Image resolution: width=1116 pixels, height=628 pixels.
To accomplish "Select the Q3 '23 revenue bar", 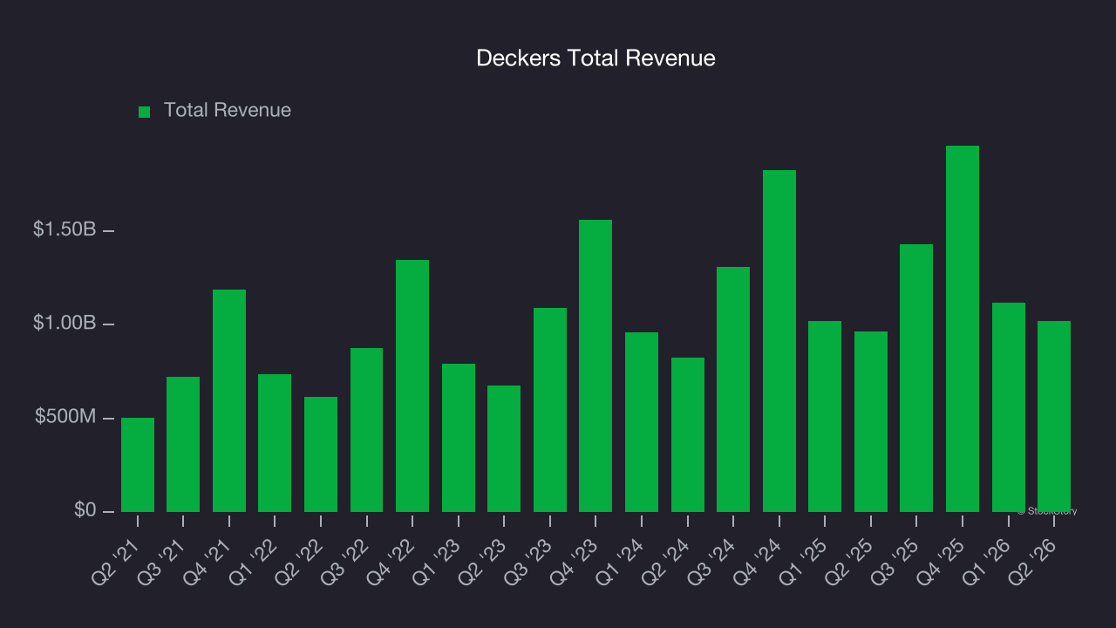I will (550, 410).
